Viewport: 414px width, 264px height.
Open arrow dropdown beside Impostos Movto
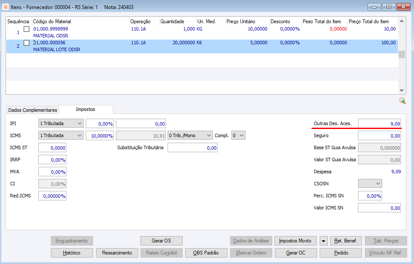tap(324, 241)
